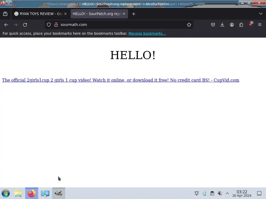Open Firefox View in tab bar
266x199 pixels.
[5, 14]
